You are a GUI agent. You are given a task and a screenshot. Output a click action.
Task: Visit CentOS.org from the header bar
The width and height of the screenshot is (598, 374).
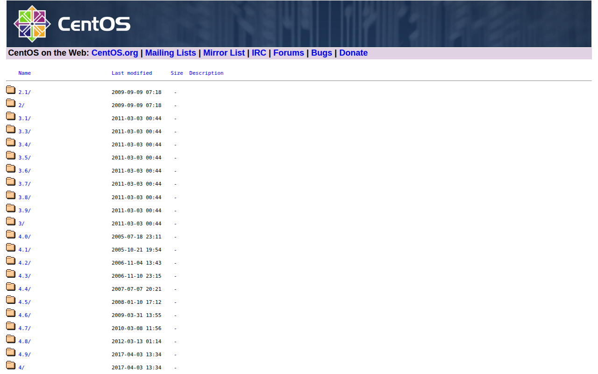tap(115, 53)
